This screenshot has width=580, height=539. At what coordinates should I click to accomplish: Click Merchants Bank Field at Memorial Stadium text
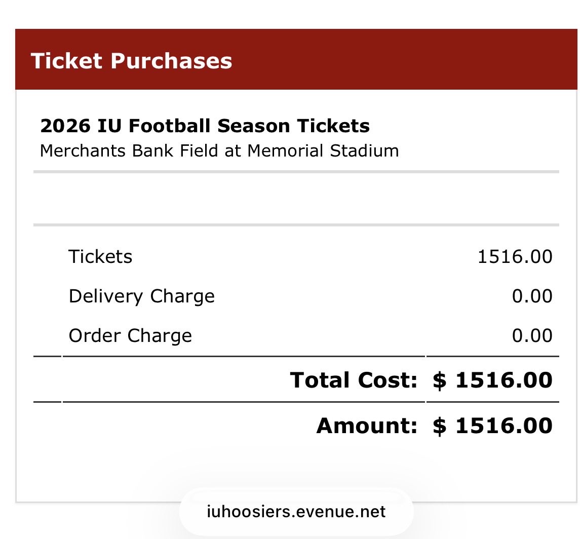219,150
